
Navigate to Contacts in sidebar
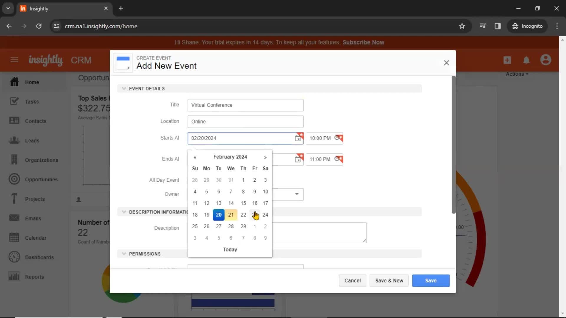(36, 121)
